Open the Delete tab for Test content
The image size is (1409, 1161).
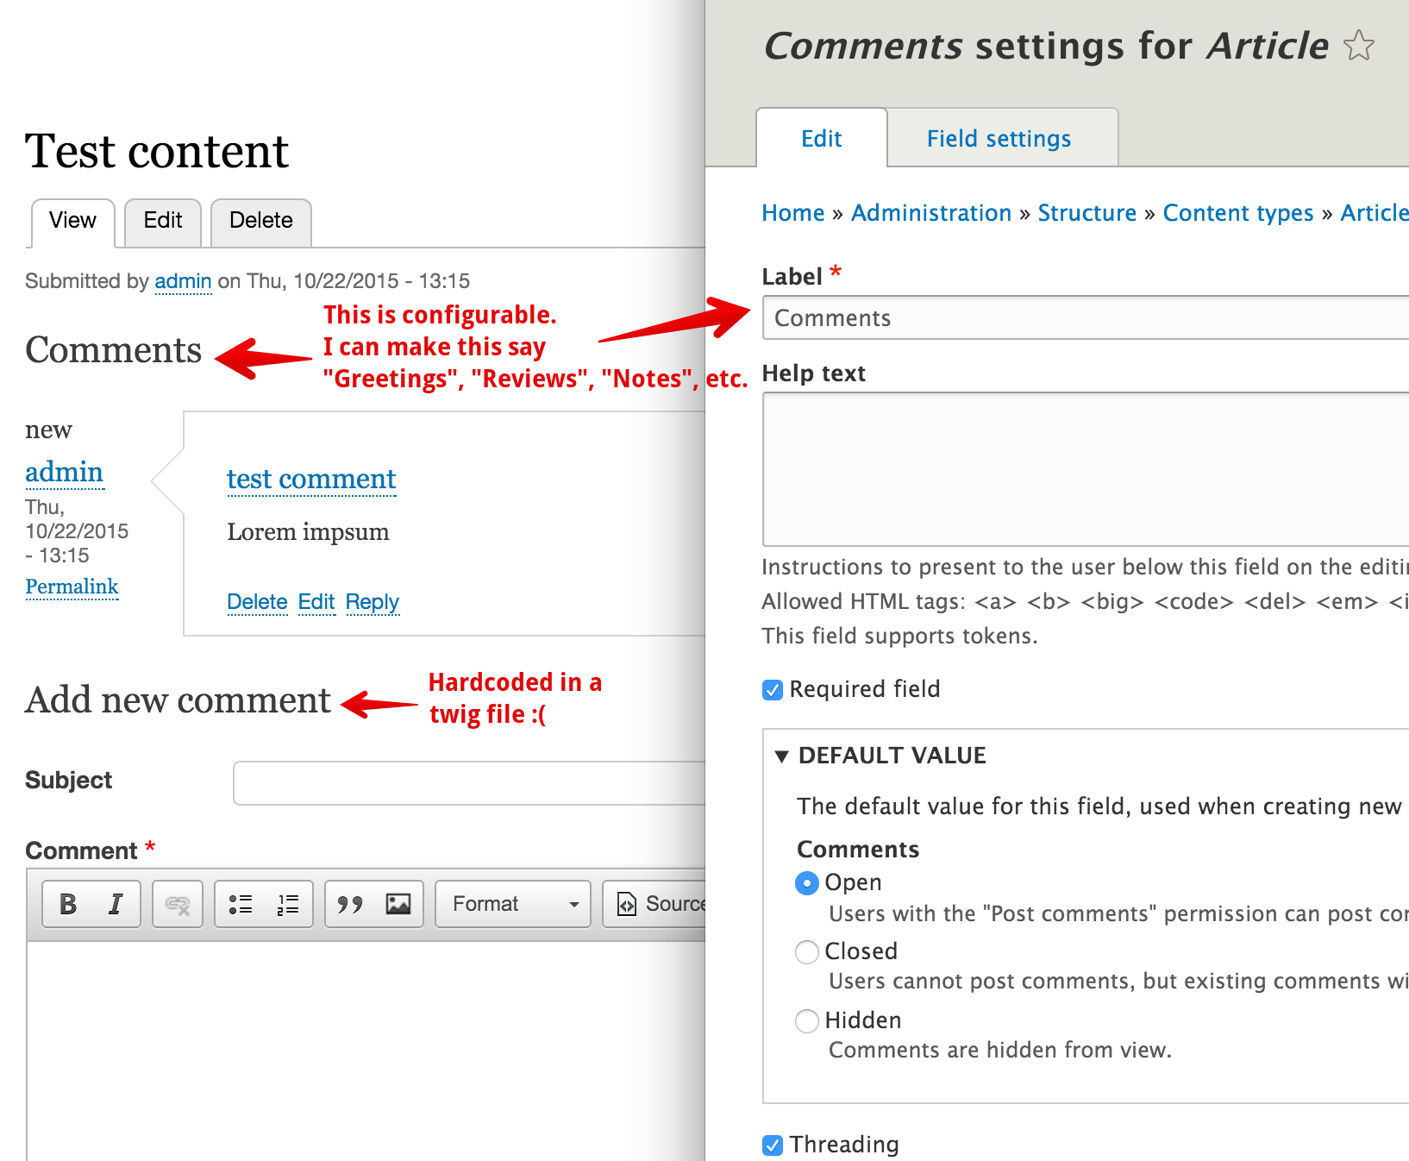(x=260, y=221)
